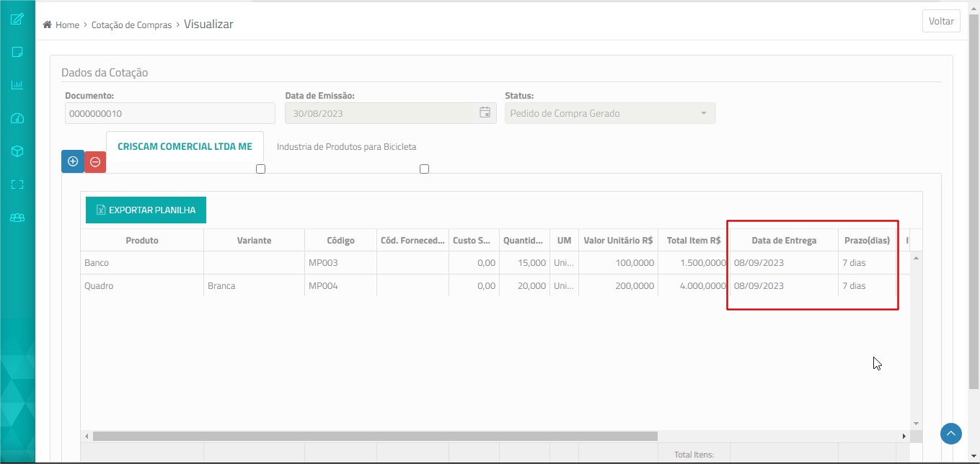Open the dashboard gauge sidebar icon
Image resolution: width=980 pixels, height=464 pixels.
coord(17,118)
